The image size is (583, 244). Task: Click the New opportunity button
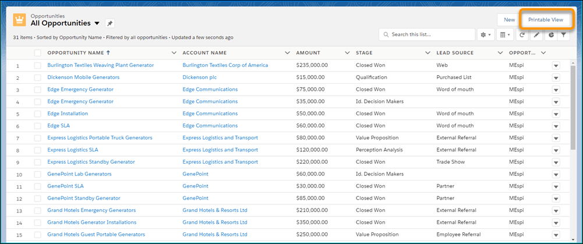coord(509,20)
